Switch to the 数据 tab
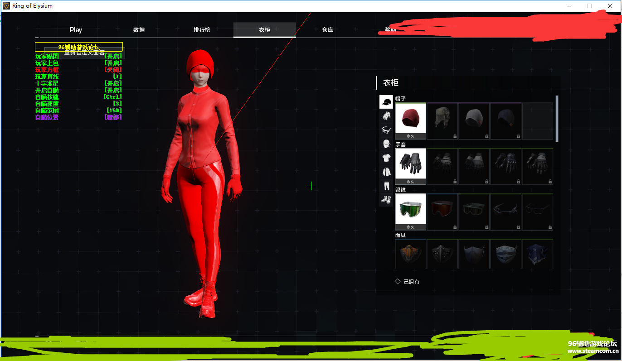The height and width of the screenshot is (361, 622). (139, 30)
